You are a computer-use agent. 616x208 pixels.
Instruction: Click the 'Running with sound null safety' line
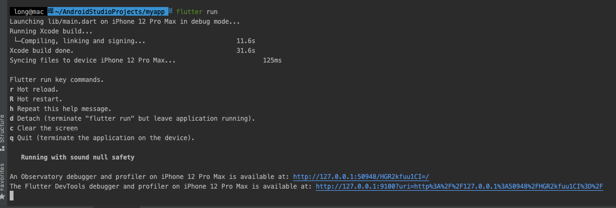click(x=77, y=157)
